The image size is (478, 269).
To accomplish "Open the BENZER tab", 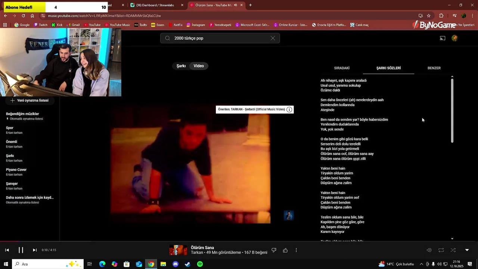I will [434, 68].
